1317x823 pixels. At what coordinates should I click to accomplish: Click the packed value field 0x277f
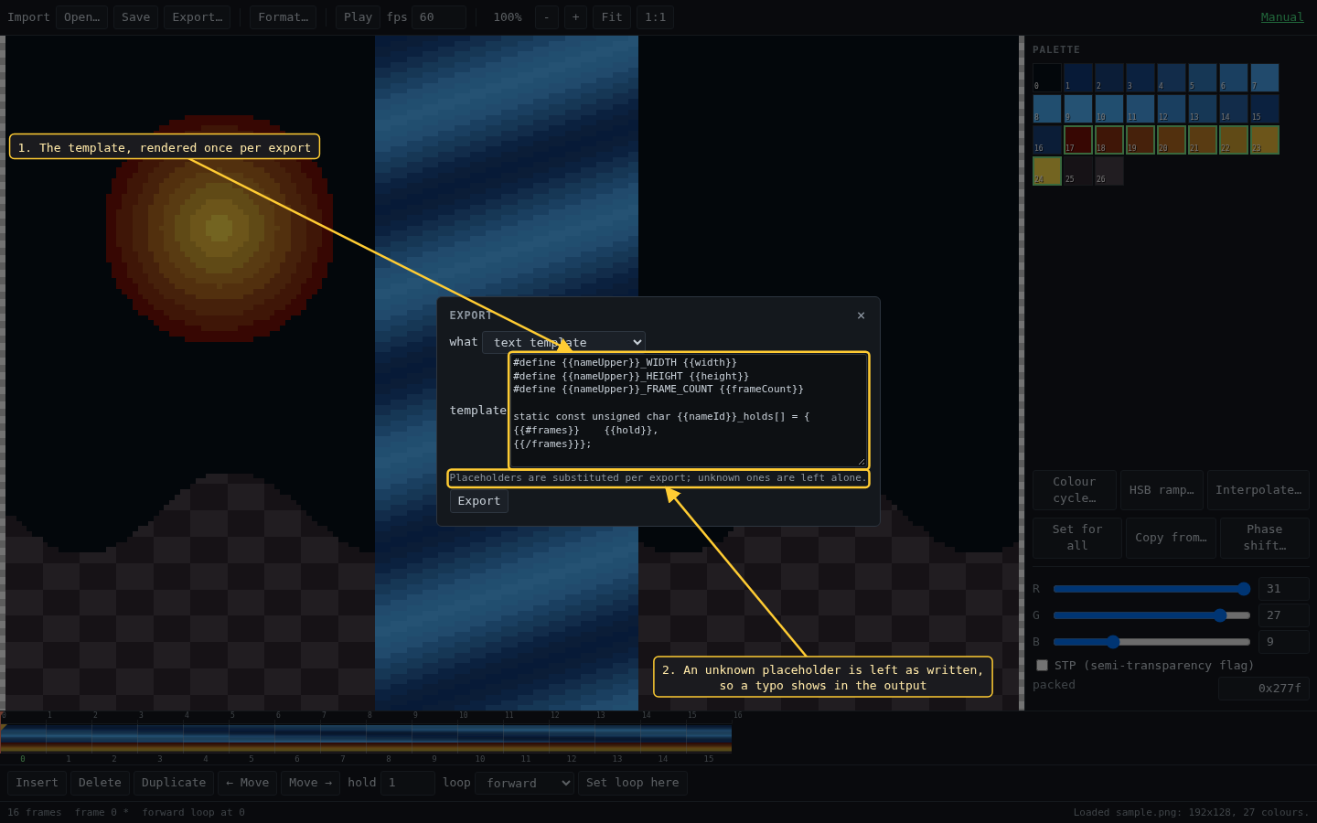click(x=1263, y=689)
